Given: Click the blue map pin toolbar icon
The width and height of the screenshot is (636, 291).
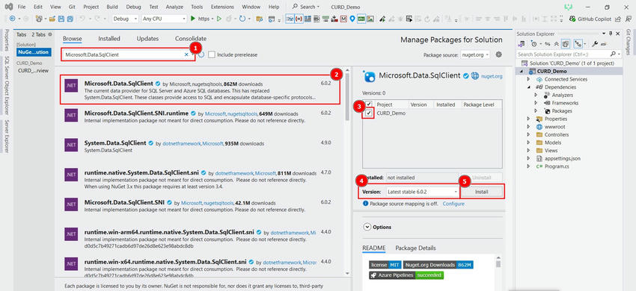Looking at the screenshot, I should point(352,19).
